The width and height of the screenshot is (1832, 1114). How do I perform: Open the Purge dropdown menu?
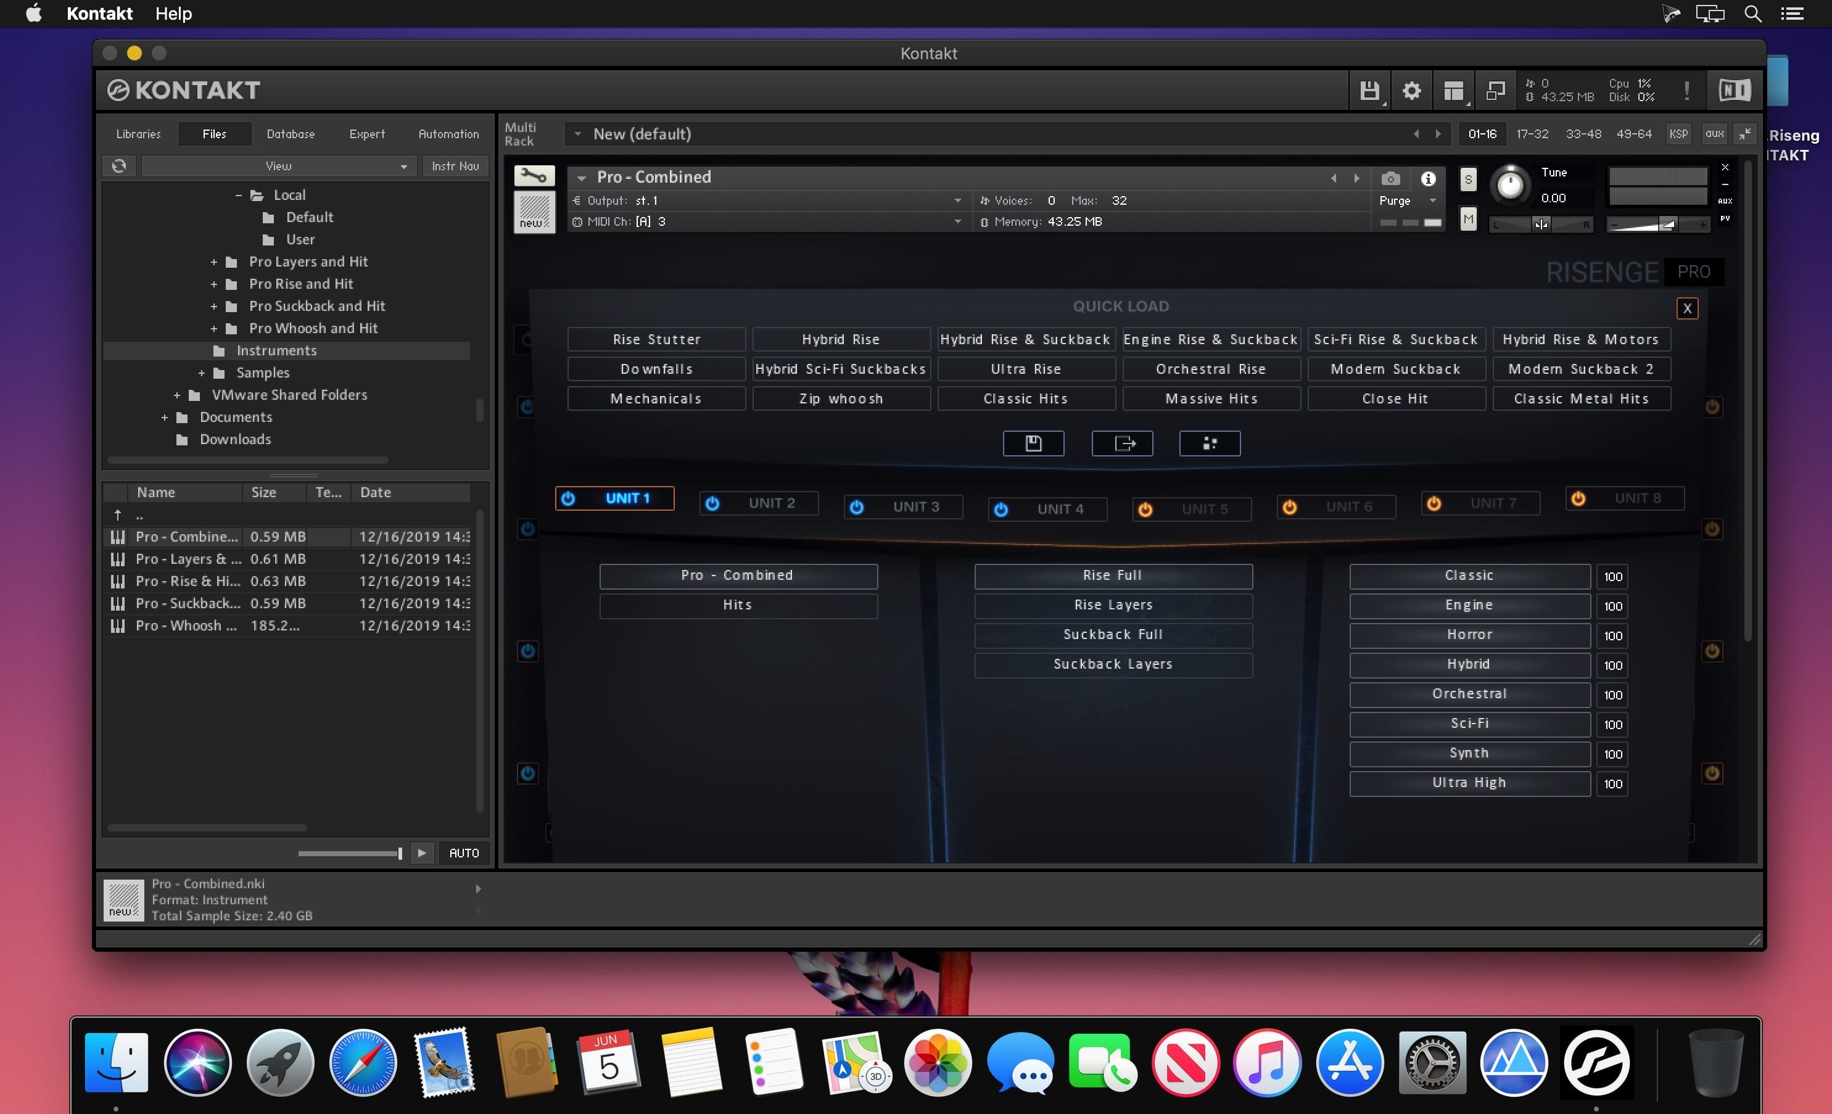coord(1408,201)
